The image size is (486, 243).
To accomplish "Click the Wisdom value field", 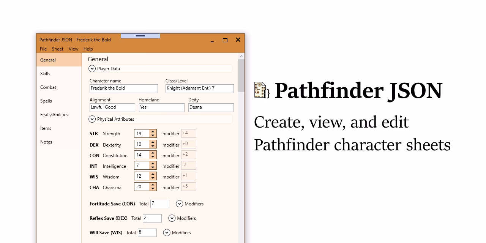I will (142, 176).
